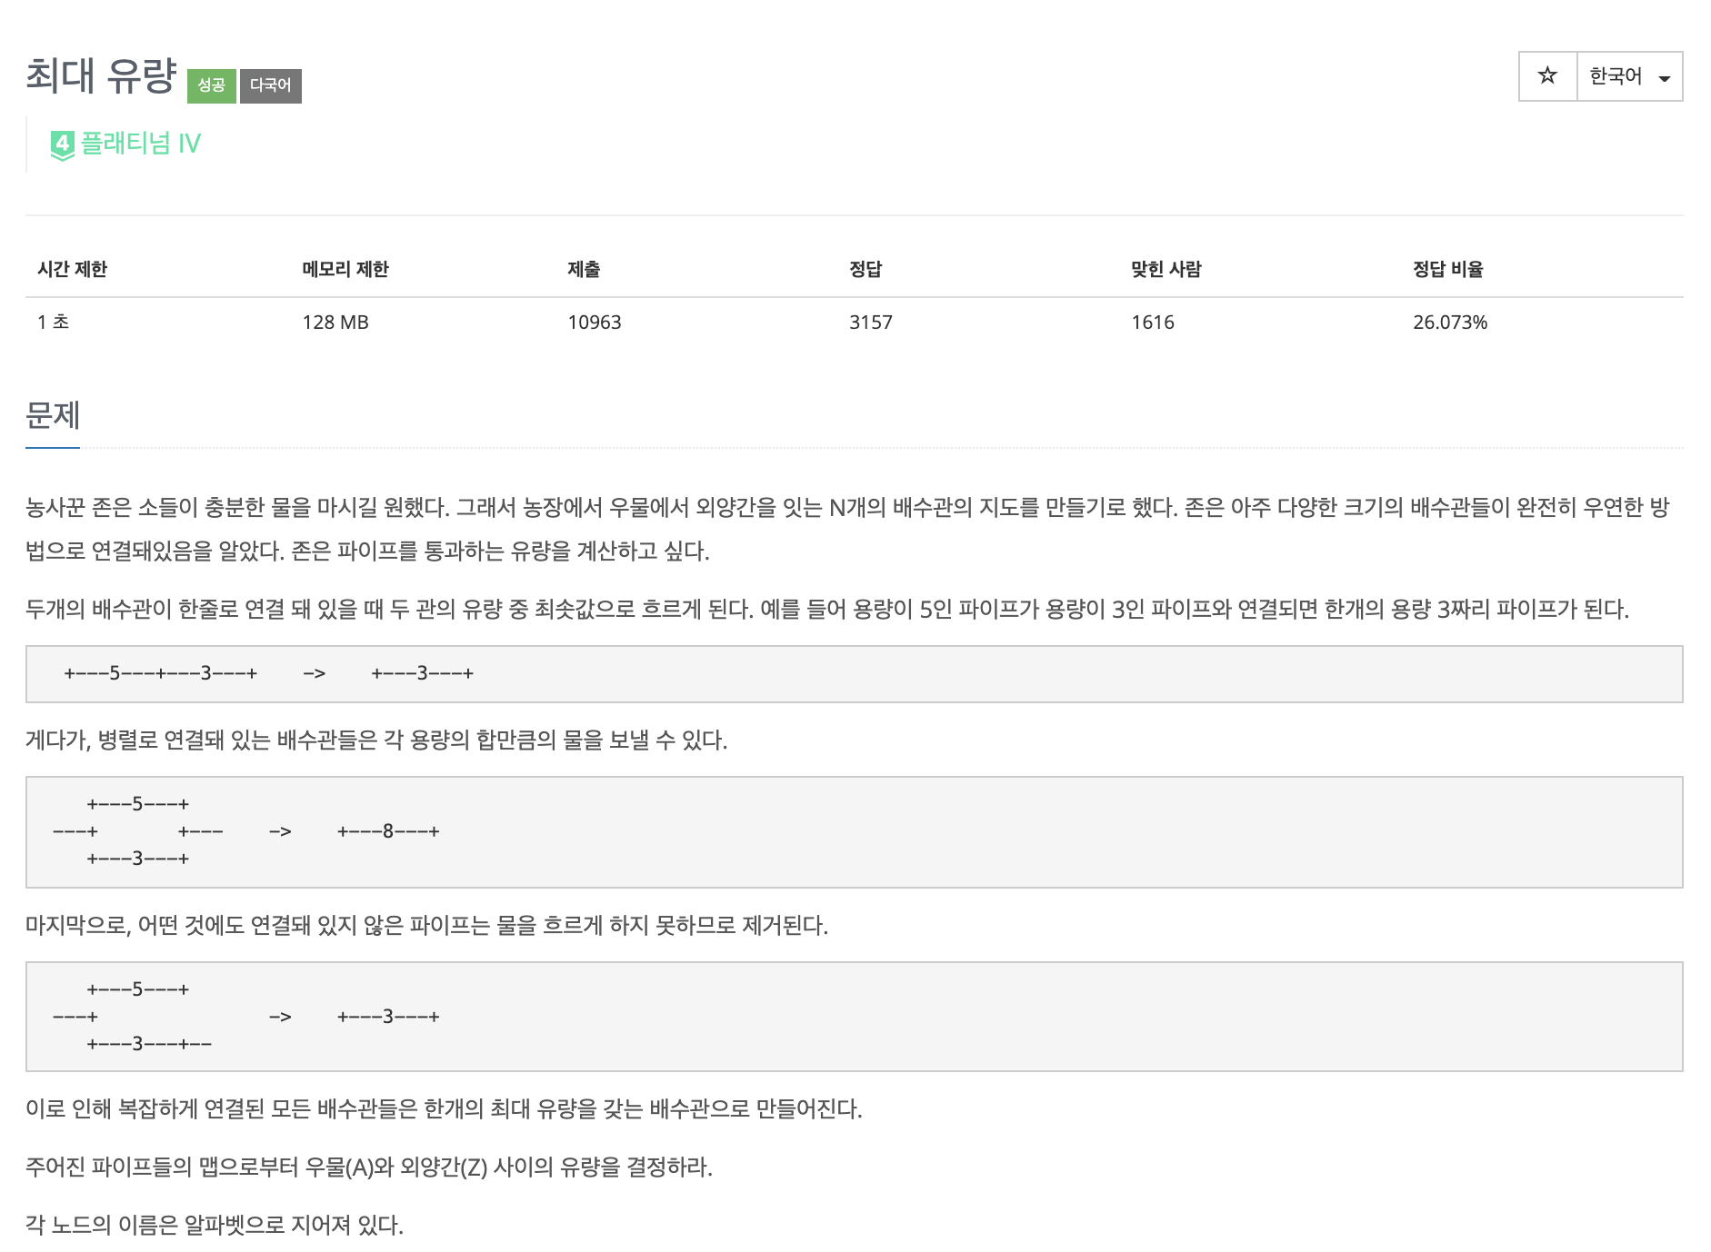
Task: Click the 정답 count 3157
Action: point(869,322)
